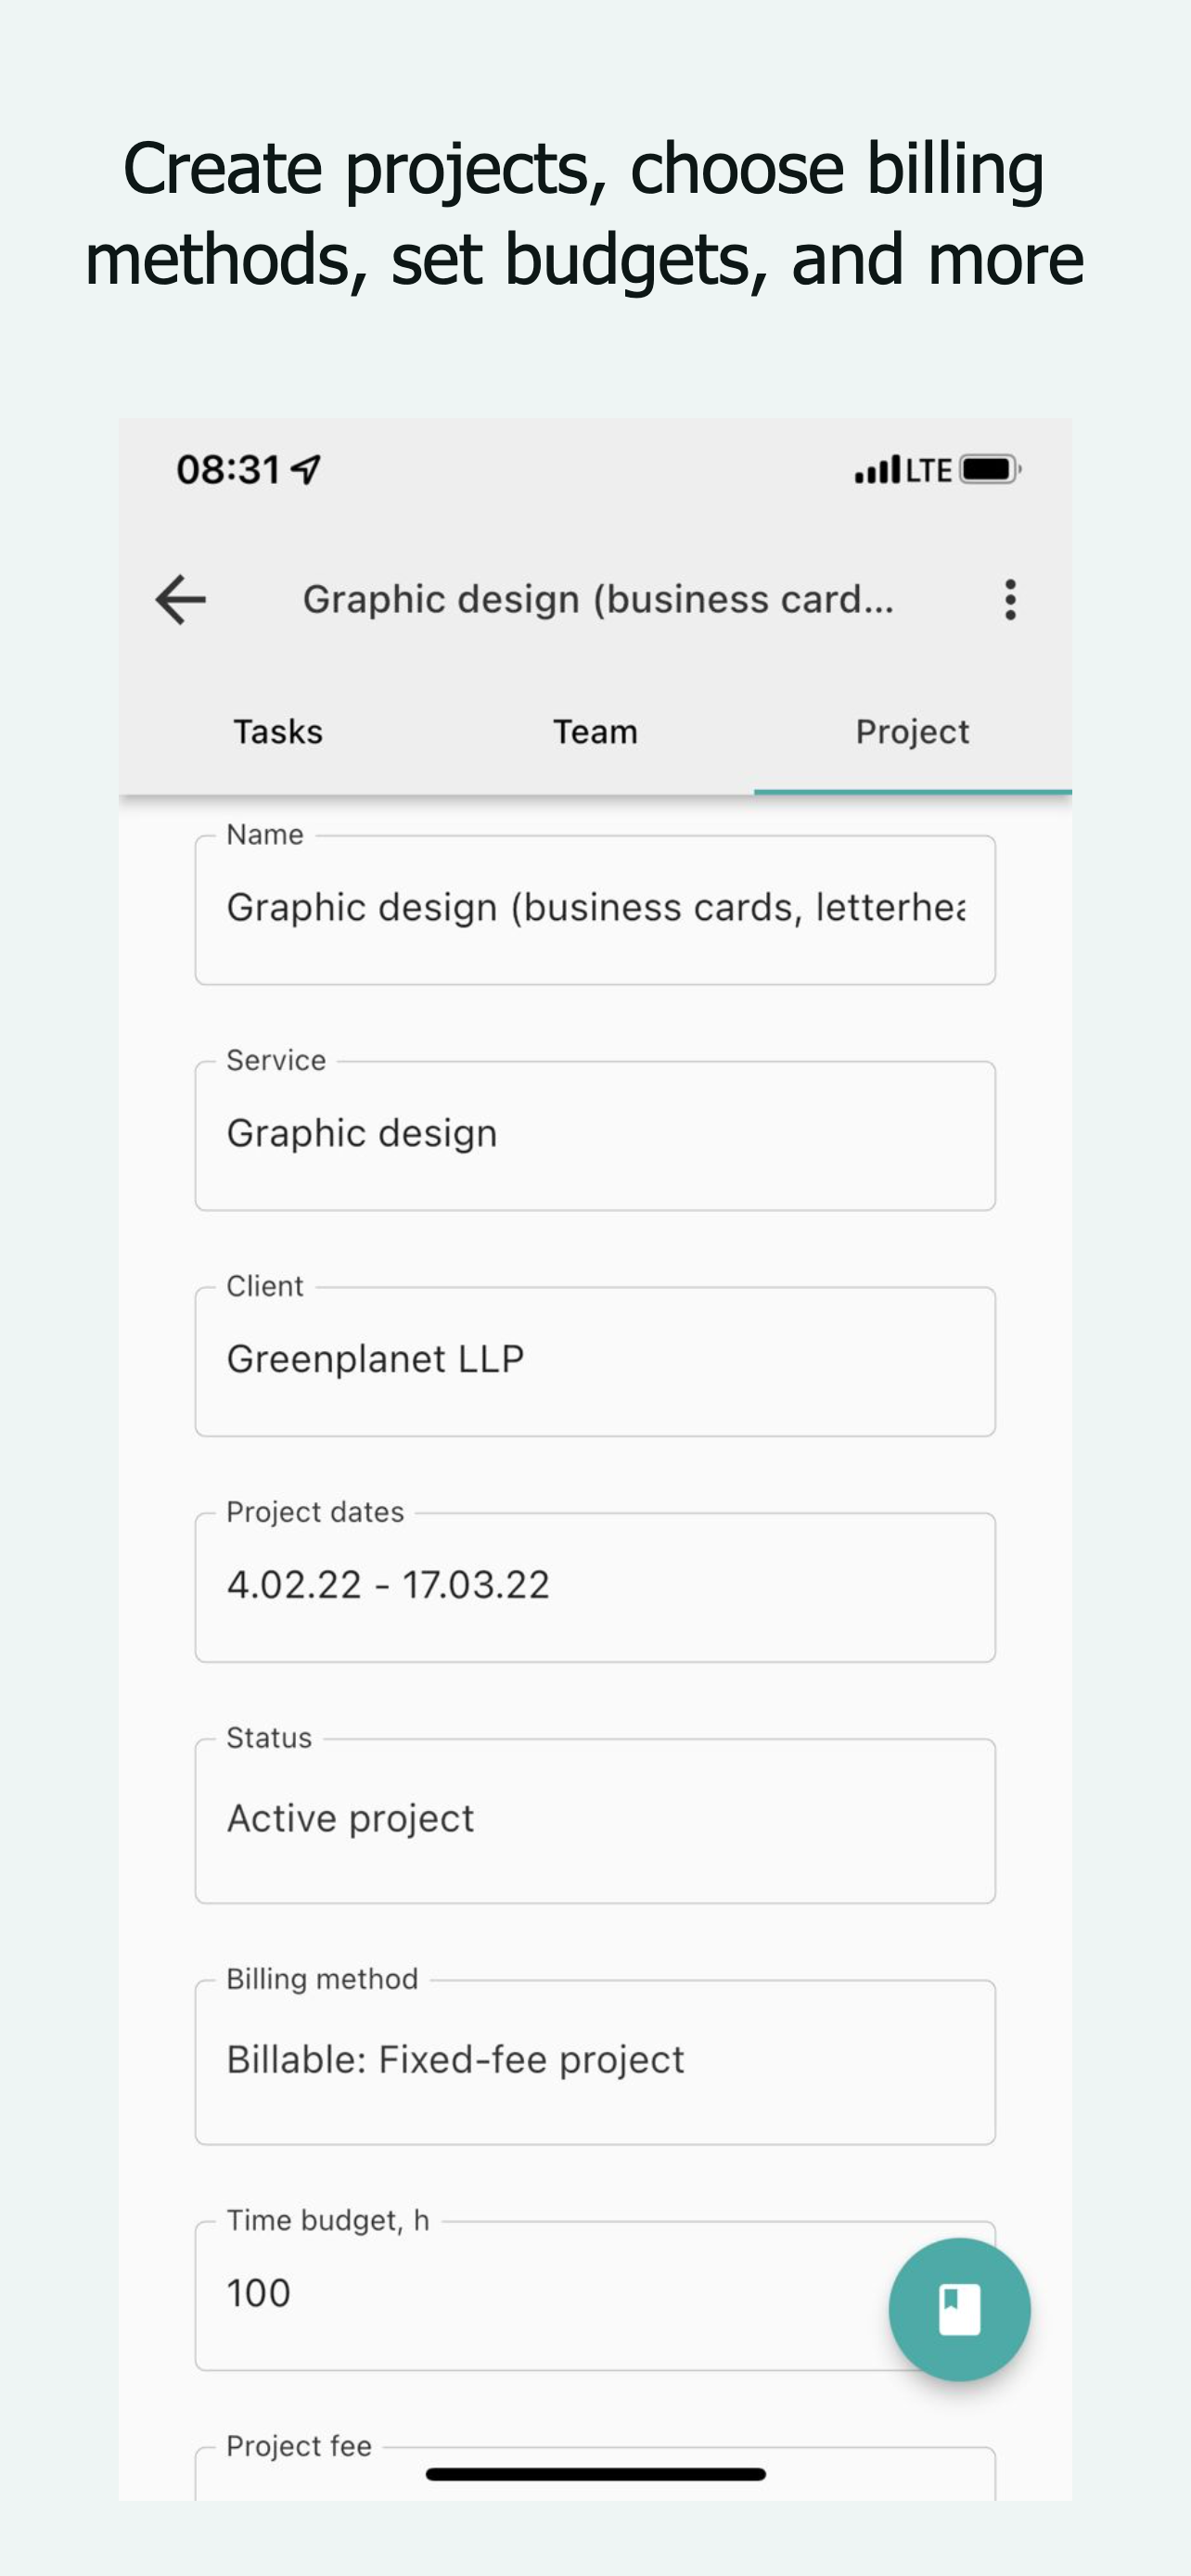
Task: Tap the 08:31 clock in status bar
Action: pos(229,469)
